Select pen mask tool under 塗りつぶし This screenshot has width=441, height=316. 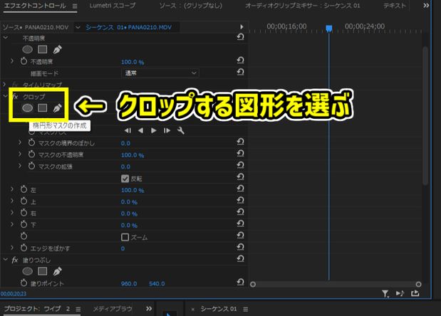(58, 271)
